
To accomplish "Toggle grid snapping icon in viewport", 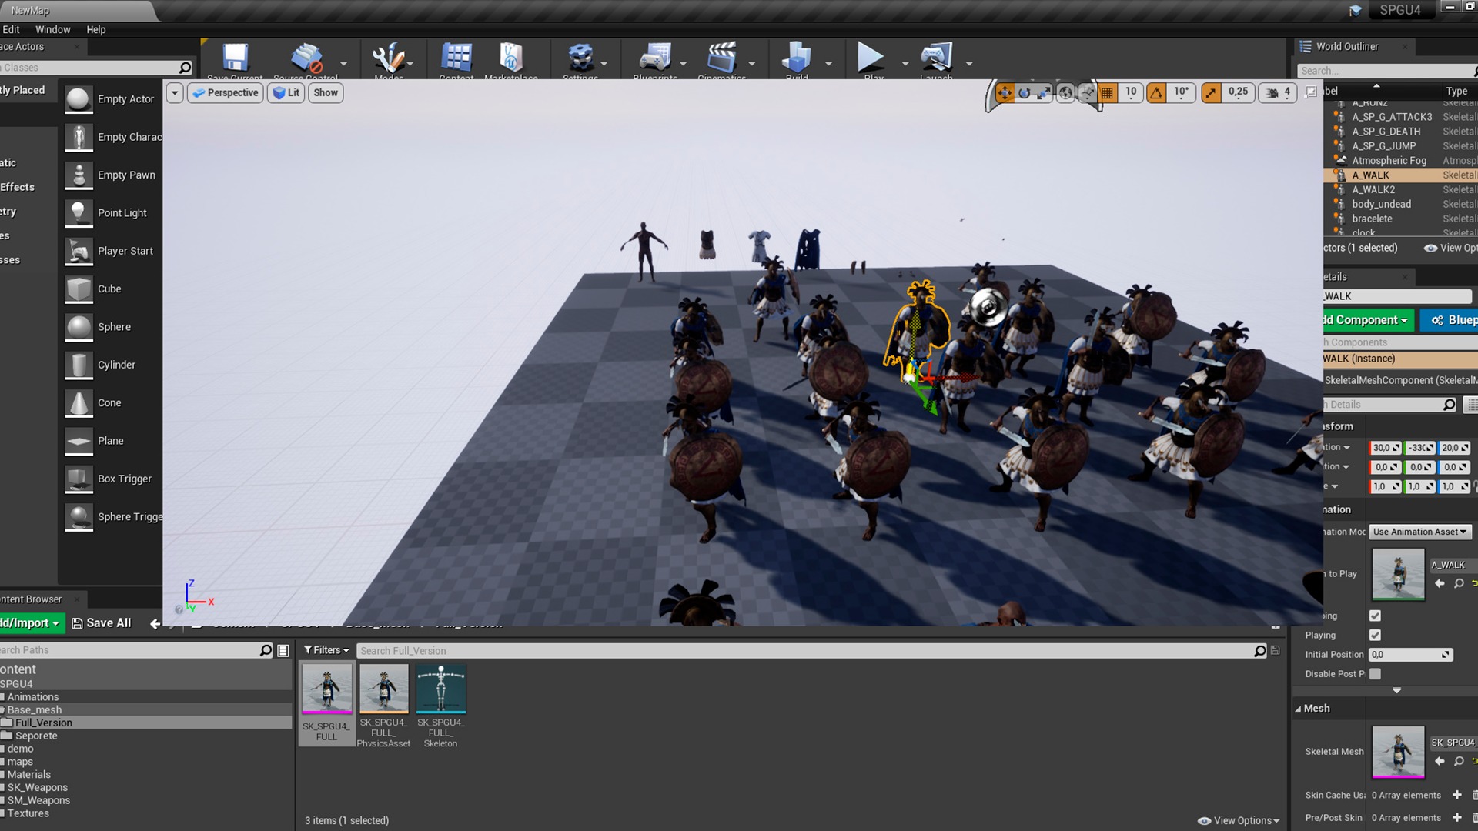I will (1107, 93).
